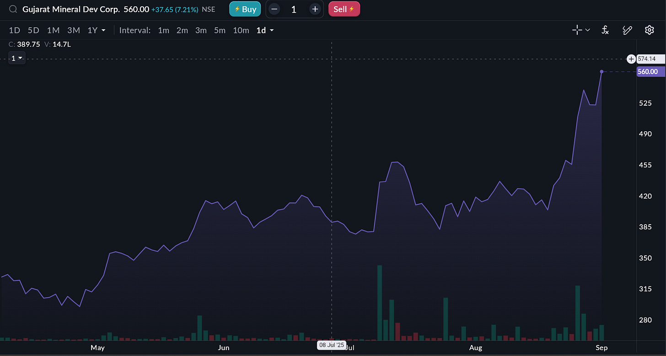Viewport: 666px width, 356px height.
Task: Click the C: 389.75 close value
Action: 25,44
